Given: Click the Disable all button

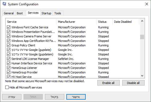Looking at the screenshot, I should coord(133,83).
